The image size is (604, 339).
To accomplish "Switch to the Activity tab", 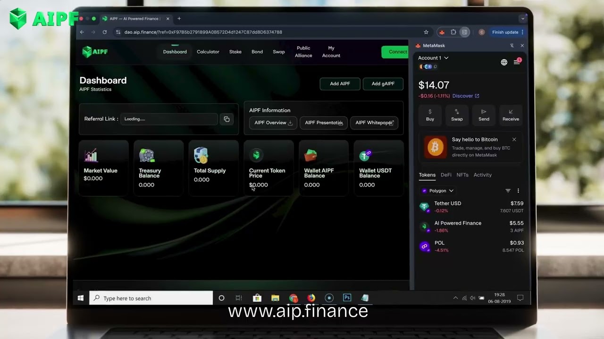I will (483, 175).
